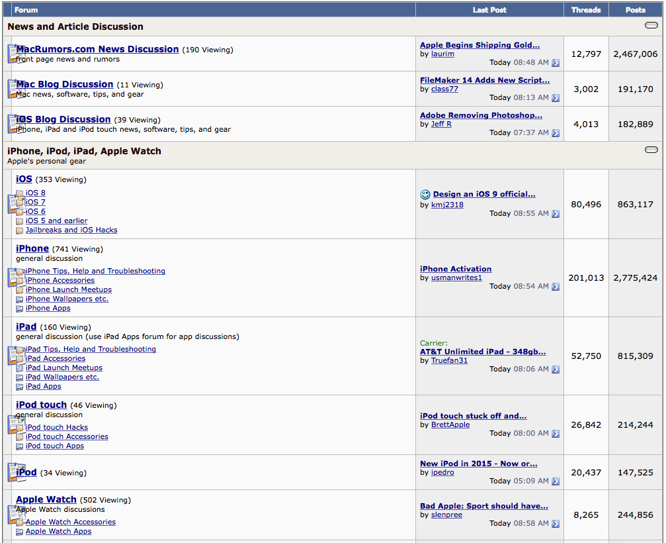Go to last post arrow for Adobe Removing Photoshop

pyautogui.click(x=555, y=133)
